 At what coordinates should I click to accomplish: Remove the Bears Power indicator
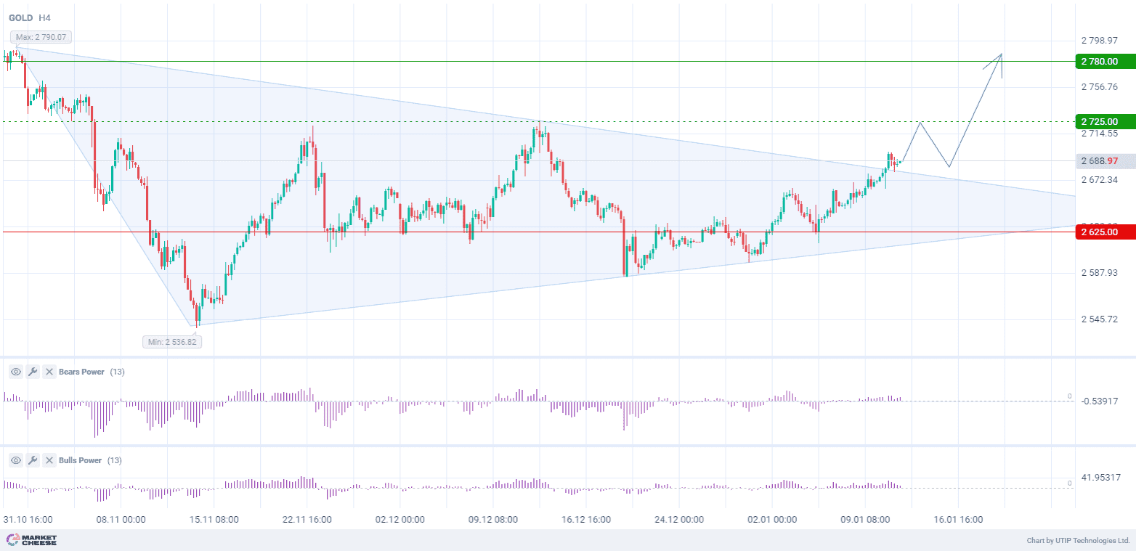[49, 372]
